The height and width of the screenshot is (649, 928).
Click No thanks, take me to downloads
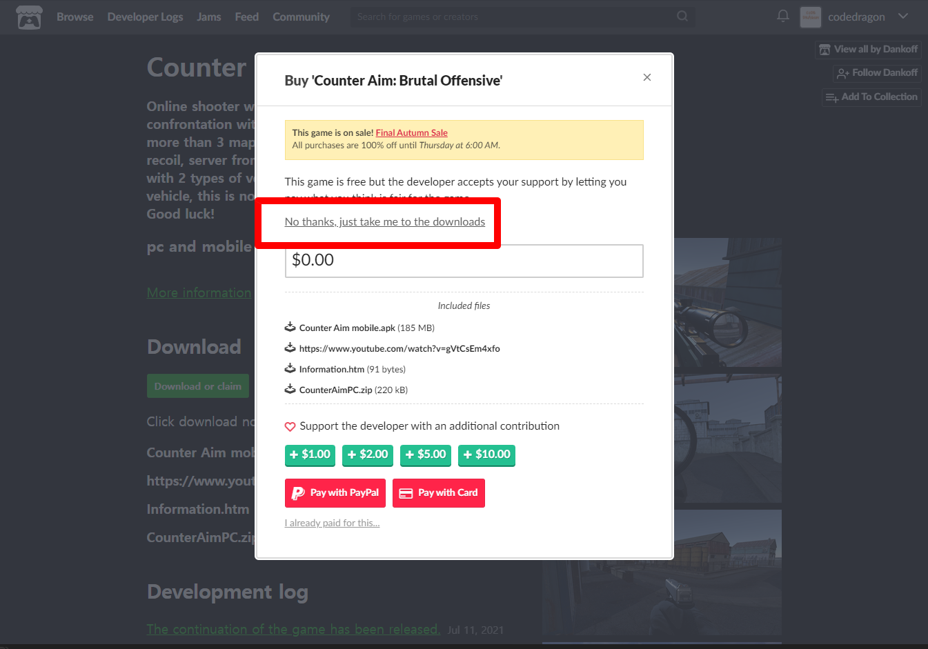385,221
